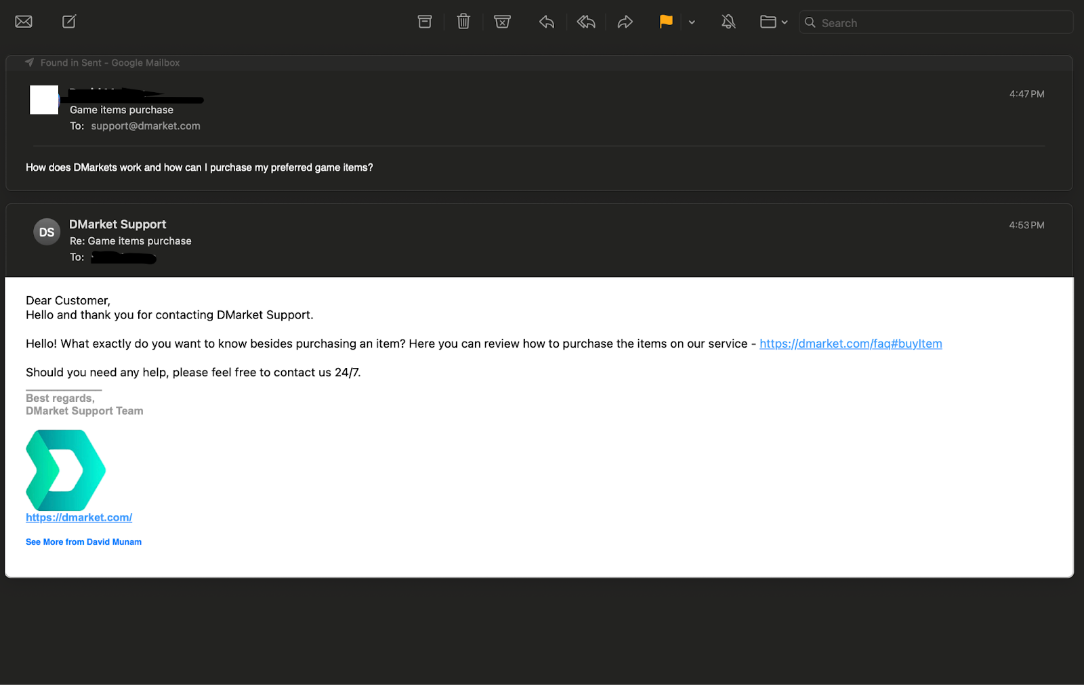Click the search magnifier icon
The height and width of the screenshot is (685, 1084).
click(810, 22)
